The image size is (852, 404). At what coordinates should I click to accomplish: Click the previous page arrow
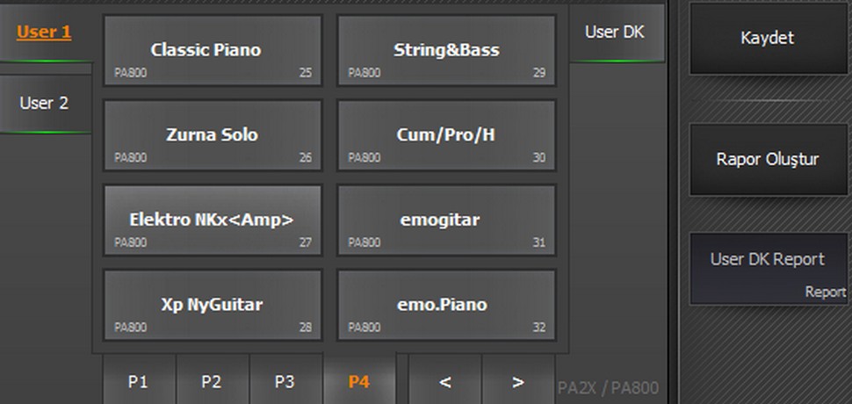445,381
